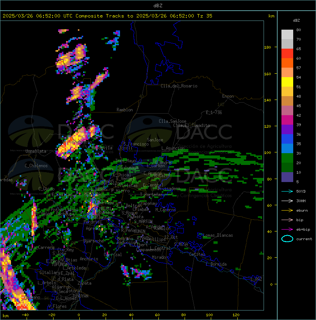Screen dimensions: 316x320
Task: Click the 'S_MARTIN' map label
Action: [x=144, y=222]
